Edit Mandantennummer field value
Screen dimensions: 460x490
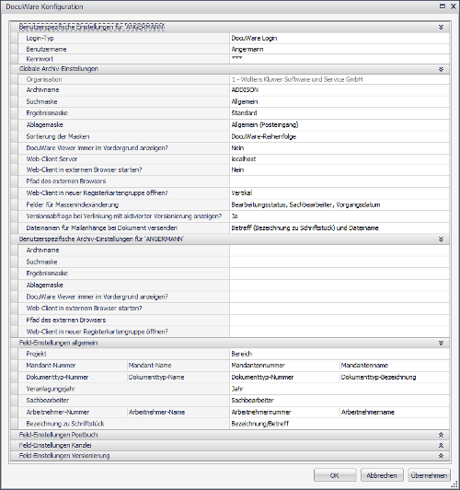click(284, 366)
